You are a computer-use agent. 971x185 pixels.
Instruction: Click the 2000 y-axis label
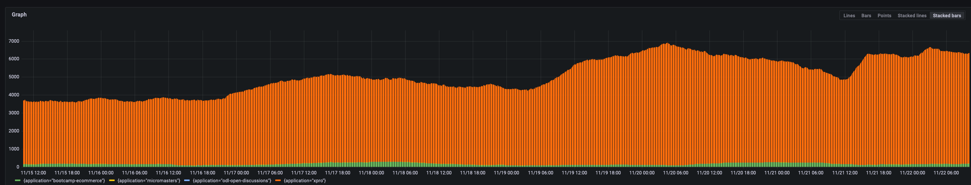coord(14,131)
